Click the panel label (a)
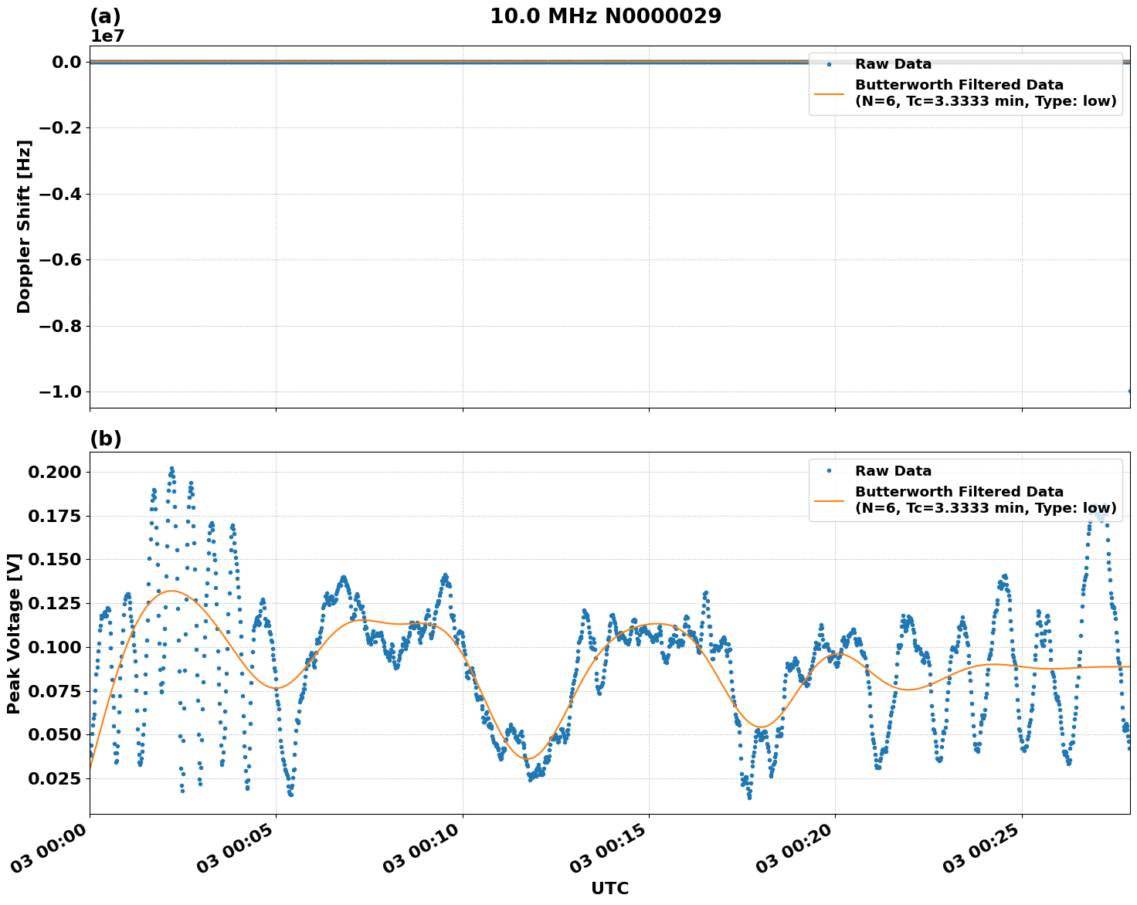This screenshot has height=905, width=1137. pos(106,14)
